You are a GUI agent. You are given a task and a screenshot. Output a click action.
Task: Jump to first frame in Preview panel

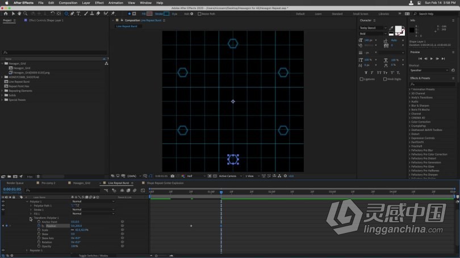[420, 59]
